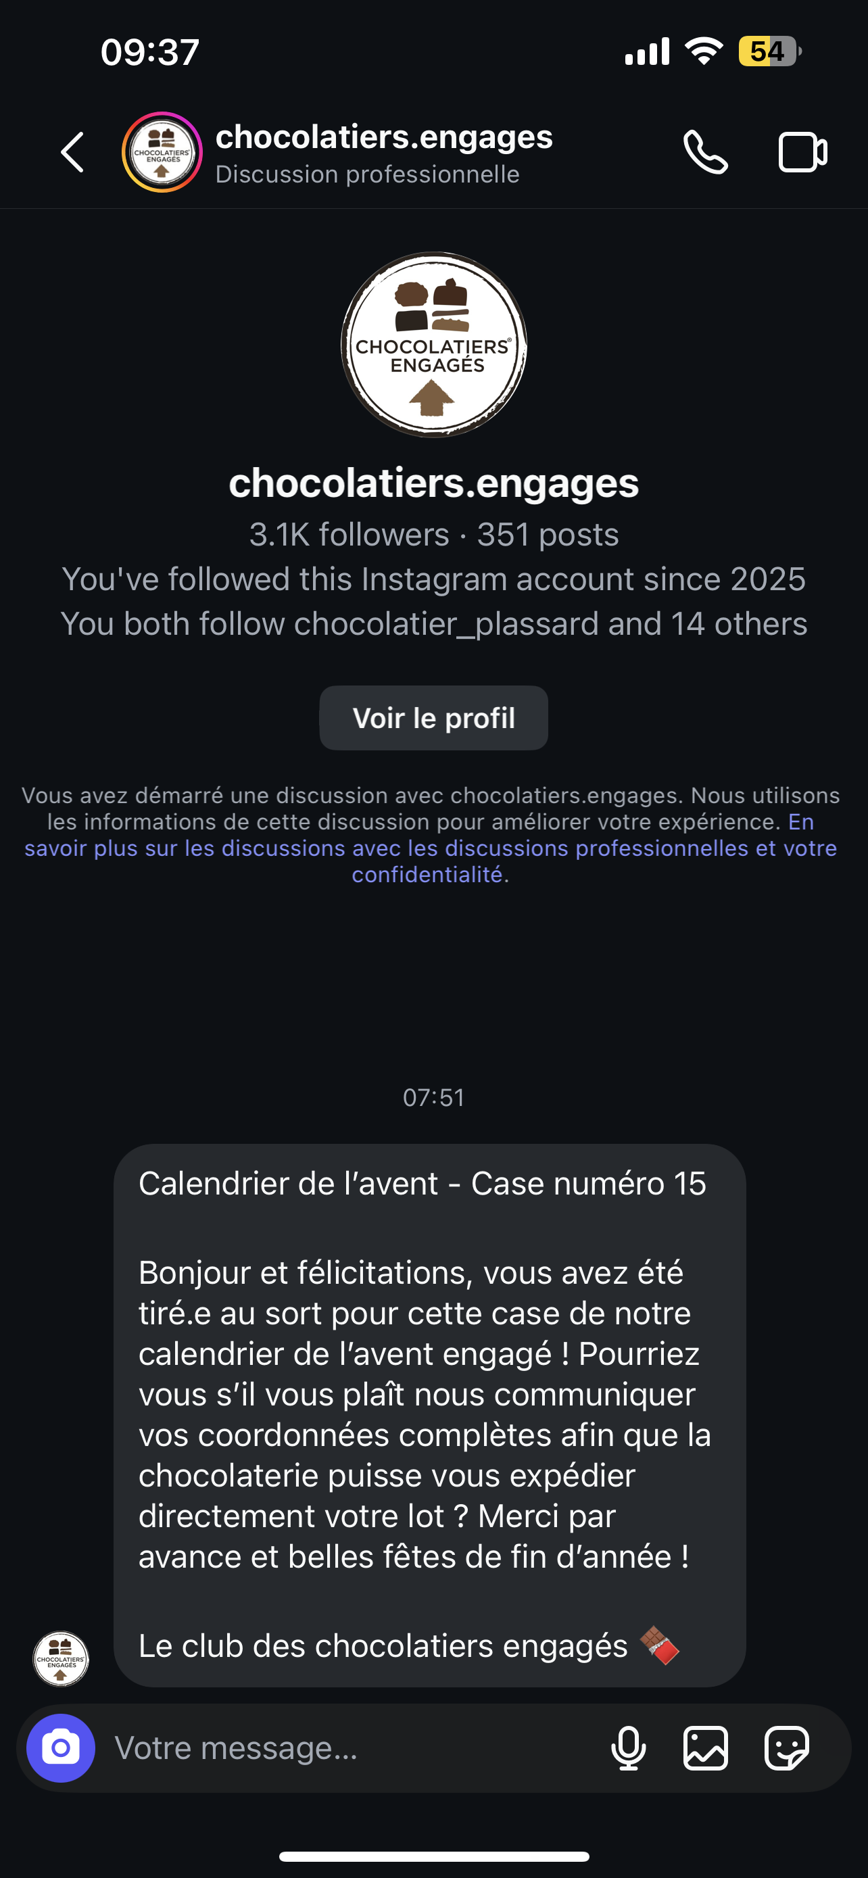Focus the Votre message text field
Viewport: 868px width, 1878px height.
[349, 1748]
